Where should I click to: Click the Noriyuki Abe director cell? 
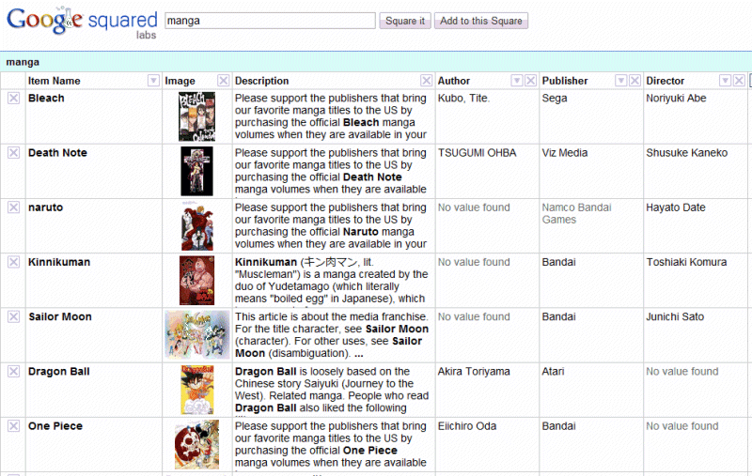(x=676, y=99)
